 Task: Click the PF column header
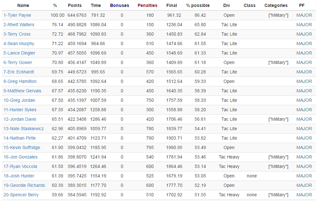tap(302, 6)
